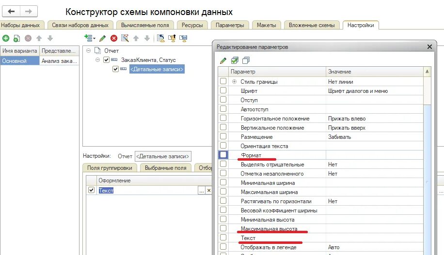Image resolution: width=444 pixels, height=255 pixels.
Task: Click the Значение column header
Action: tap(375, 72)
